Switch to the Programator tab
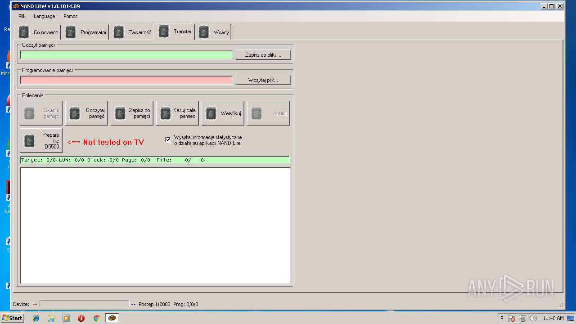 (x=85, y=32)
